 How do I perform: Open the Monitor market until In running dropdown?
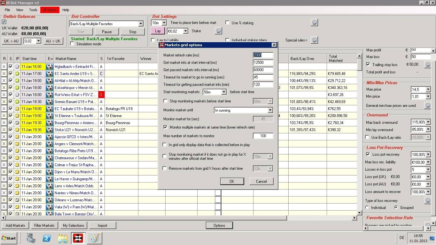(270, 110)
